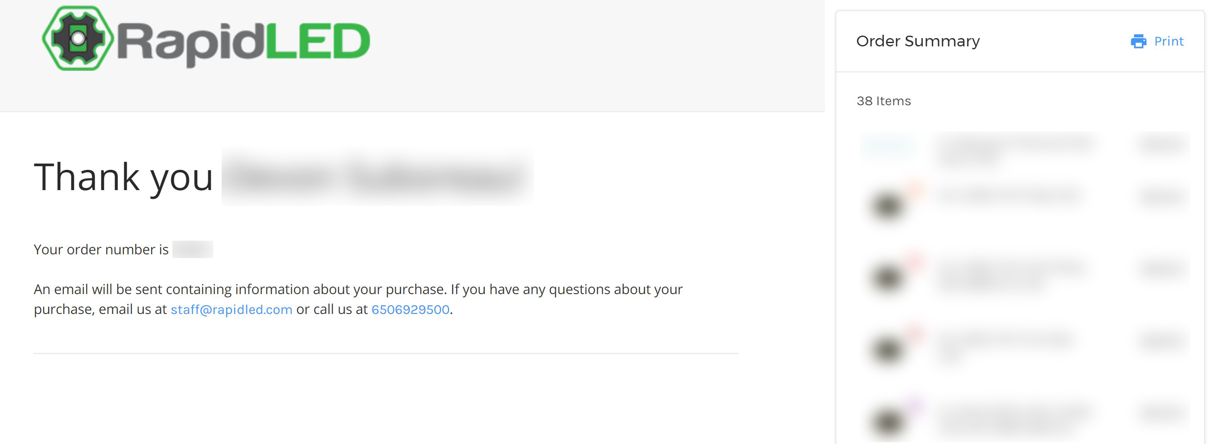Call the 6506929500 phone link
Image resolution: width=1216 pixels, height=444 pixels.
point(410,309)
